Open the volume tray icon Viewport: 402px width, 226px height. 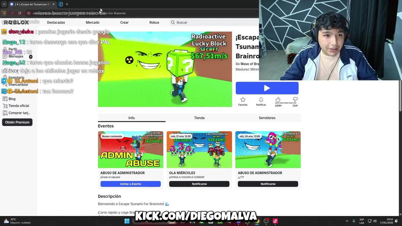coord(375,221)
